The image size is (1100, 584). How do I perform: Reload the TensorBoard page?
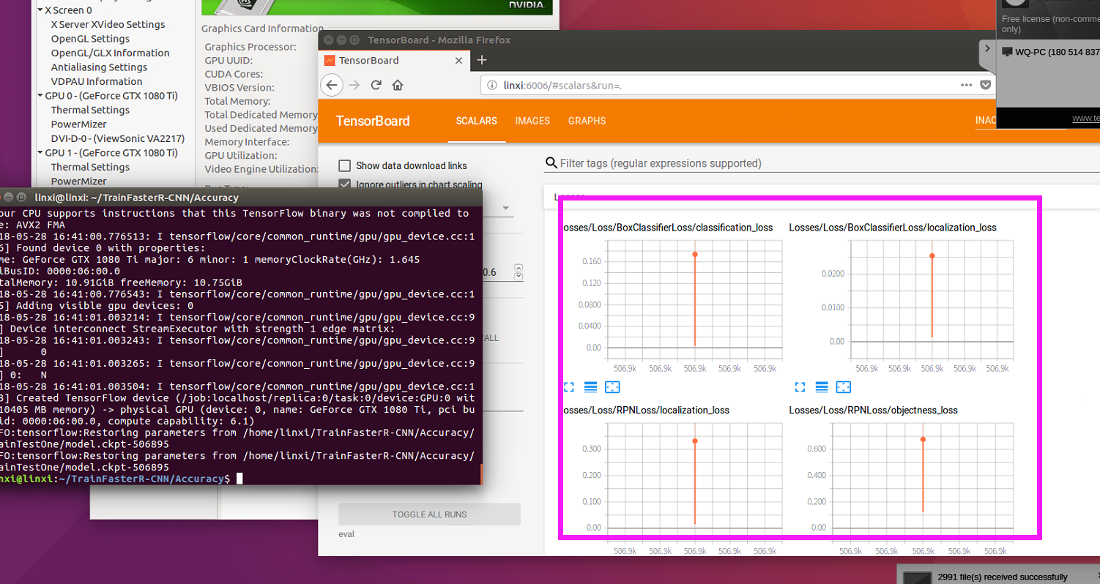(x=376, y=85)
